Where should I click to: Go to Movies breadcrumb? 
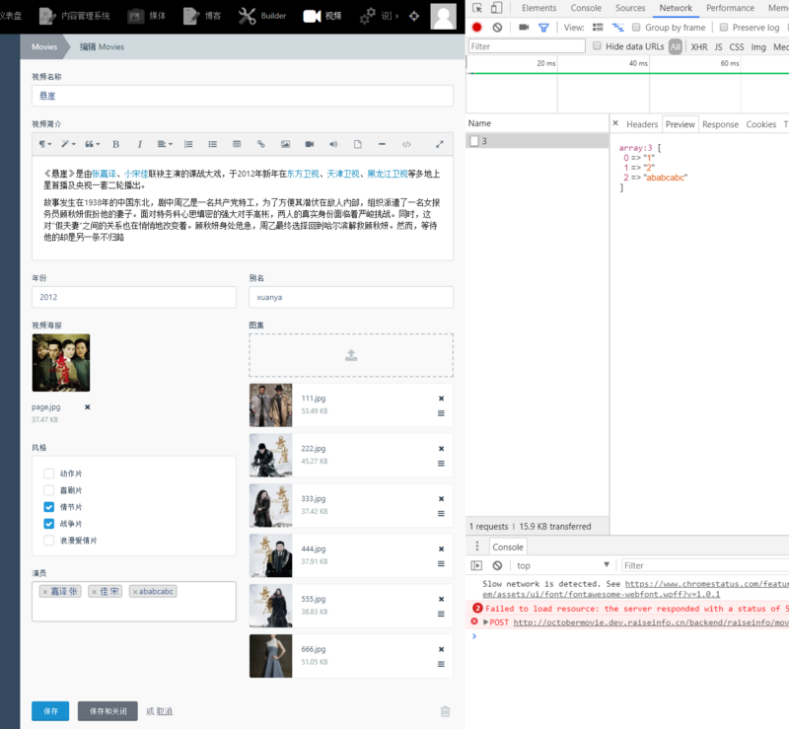[44, 46]
